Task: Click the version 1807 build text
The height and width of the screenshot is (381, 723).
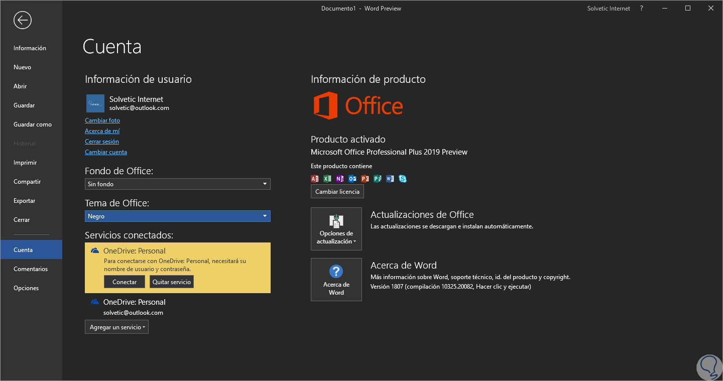Action: point(451,287)
